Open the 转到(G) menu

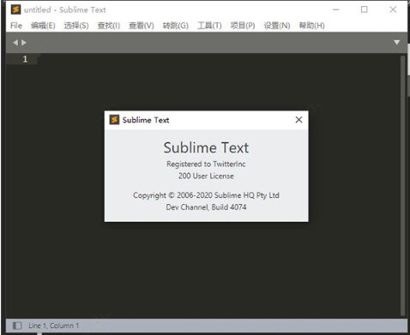pos(176,26)
